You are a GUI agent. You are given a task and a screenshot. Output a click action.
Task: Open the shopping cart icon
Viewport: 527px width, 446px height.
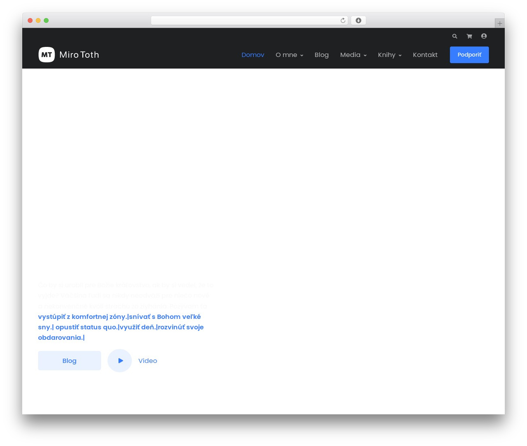click(469, 36)
